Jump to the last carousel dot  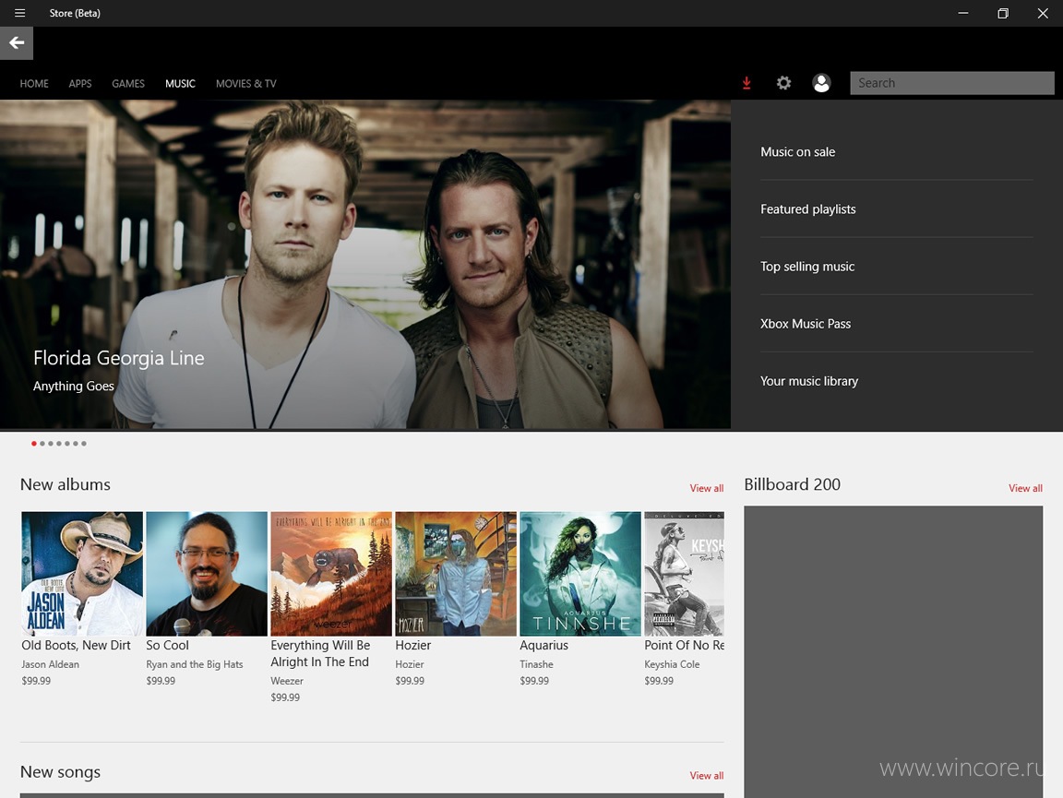[x=83, y=444]
